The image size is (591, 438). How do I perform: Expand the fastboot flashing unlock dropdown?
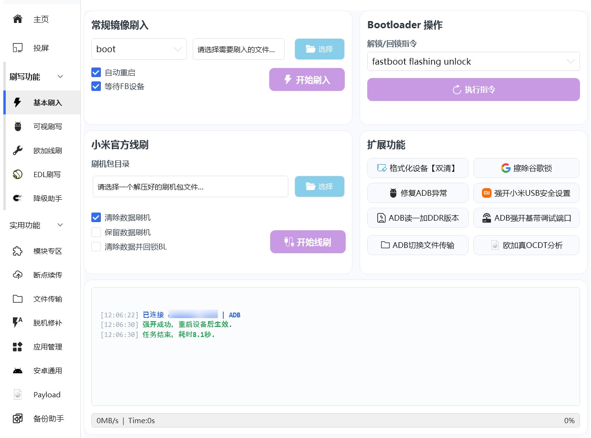[x=473, y=61]
